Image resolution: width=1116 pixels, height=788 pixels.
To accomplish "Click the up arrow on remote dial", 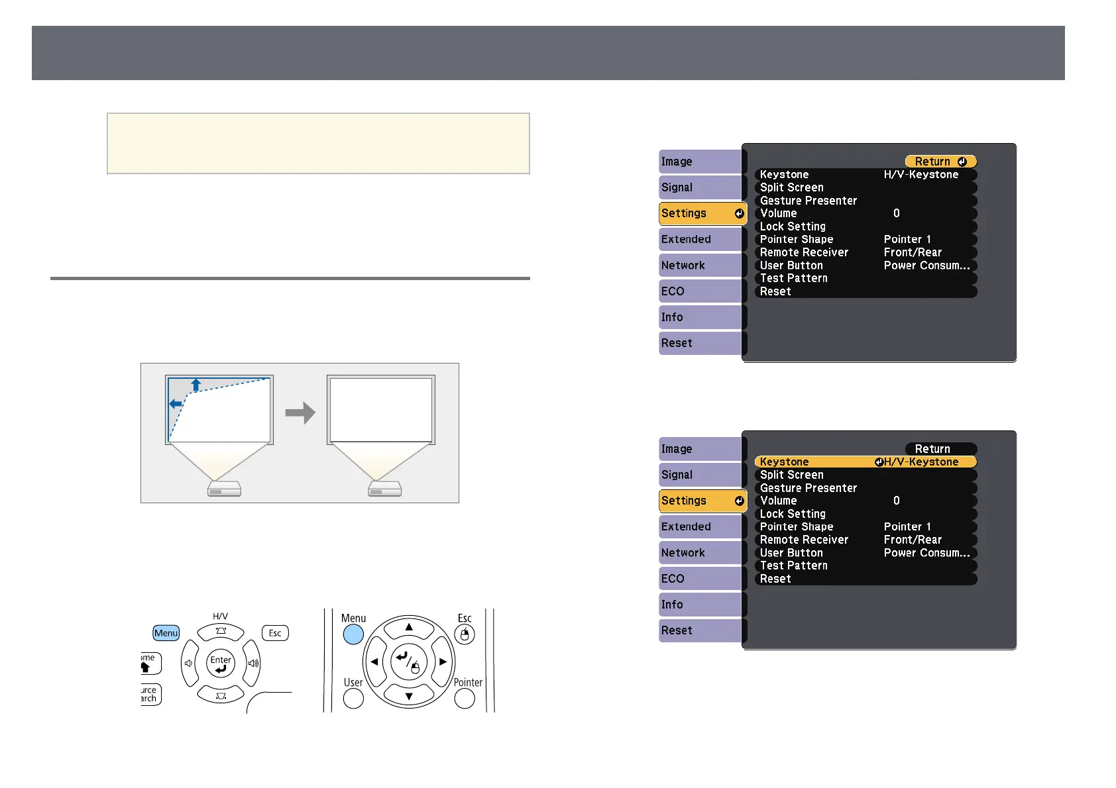I will [x=409, y=626].
